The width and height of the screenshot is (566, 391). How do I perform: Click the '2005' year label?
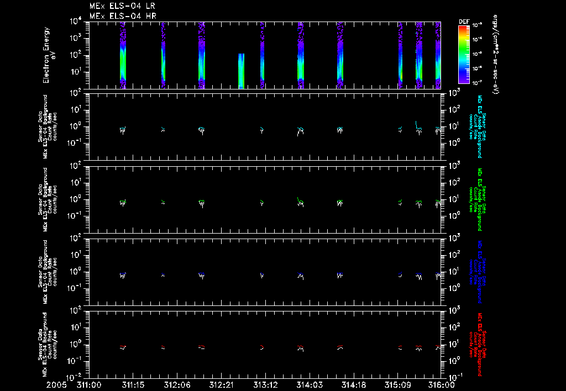(56, 385)
